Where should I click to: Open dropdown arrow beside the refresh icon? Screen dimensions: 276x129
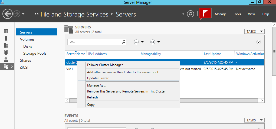tap(183, 14)
